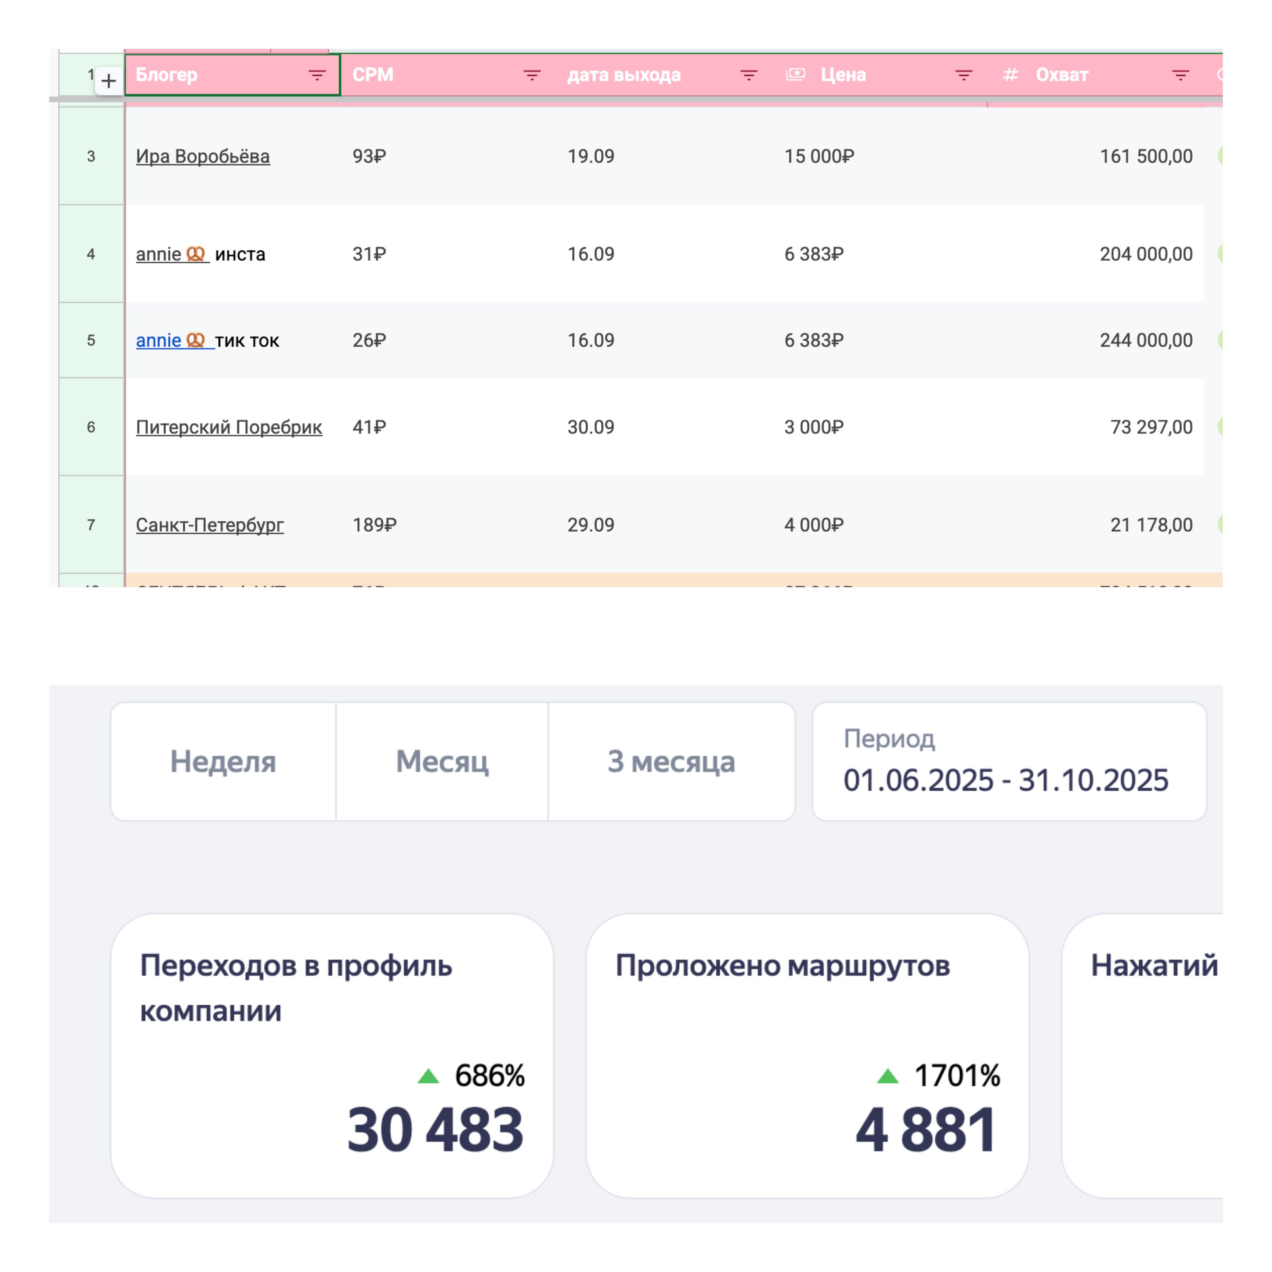Image resolution: width=1272 pixels, height=1272 pixels.
Task: Open Питерский Поребрик link
Action: tap(228, 427)
